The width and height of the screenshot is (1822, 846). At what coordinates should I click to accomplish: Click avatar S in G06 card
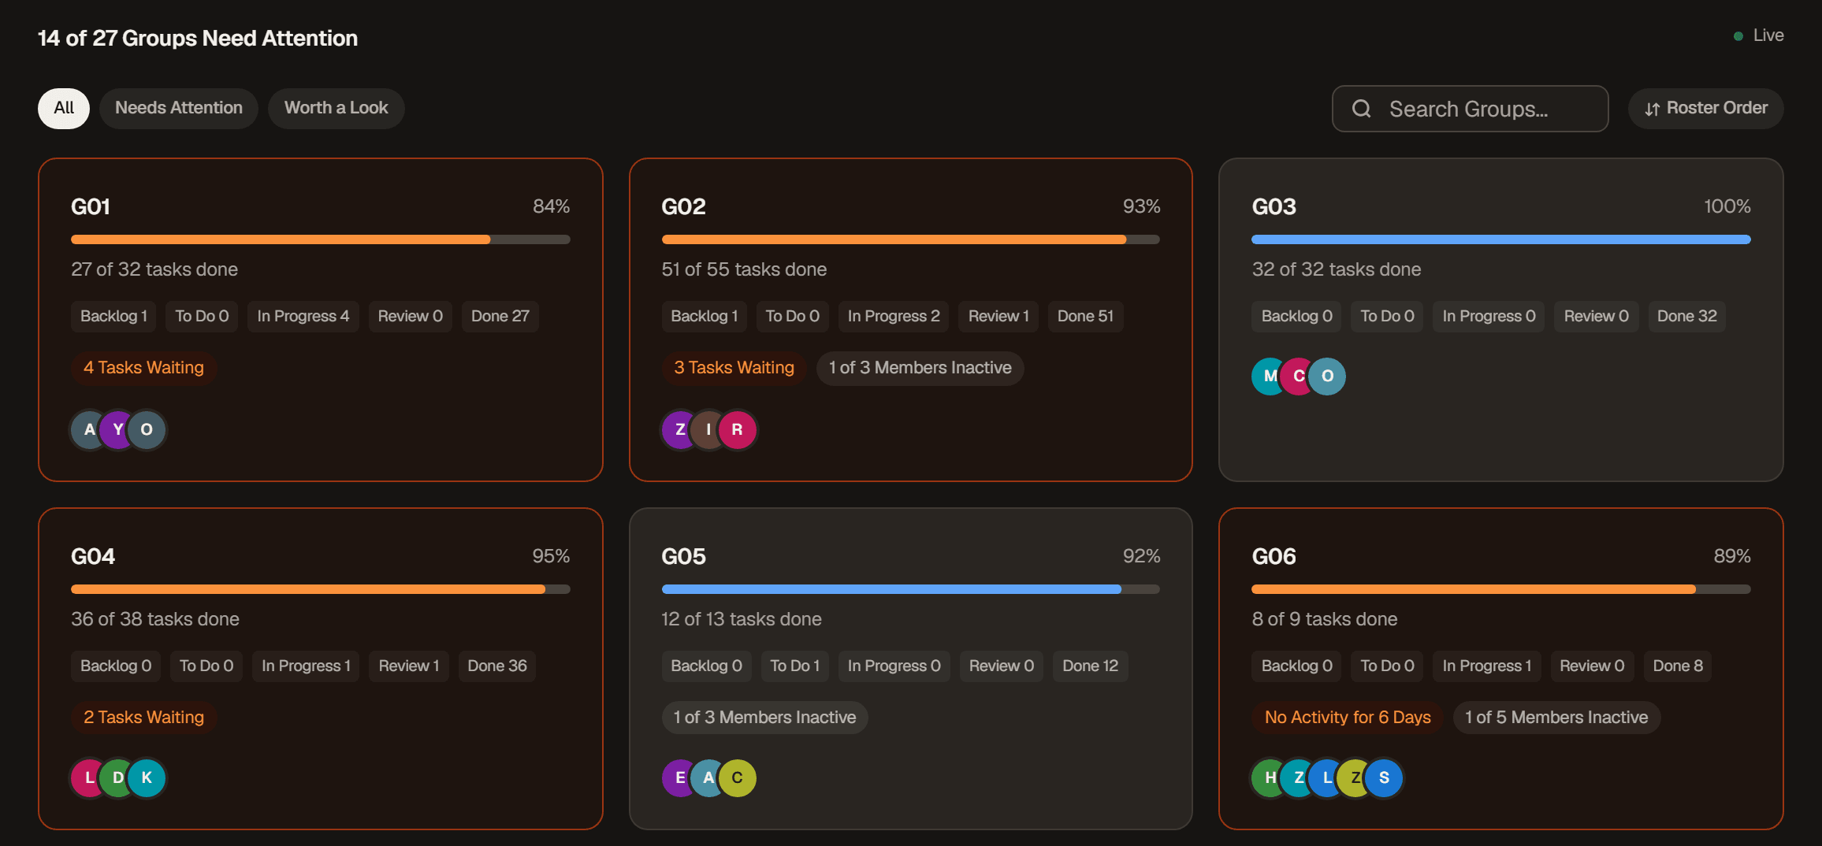tap(1384, 777)
